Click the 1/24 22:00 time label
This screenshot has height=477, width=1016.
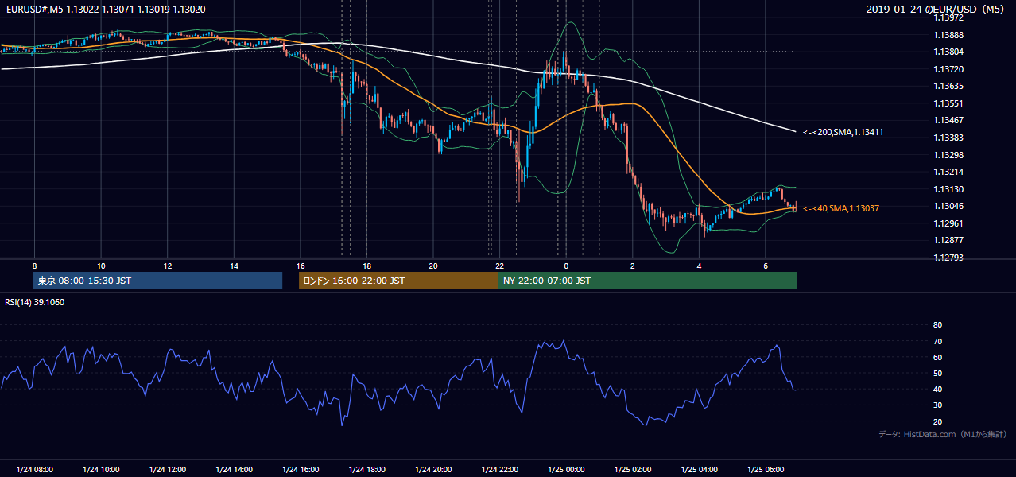point(499,470)
